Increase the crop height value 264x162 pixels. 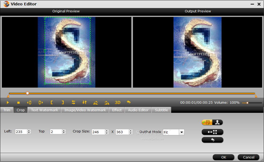[x=131, y=131]
